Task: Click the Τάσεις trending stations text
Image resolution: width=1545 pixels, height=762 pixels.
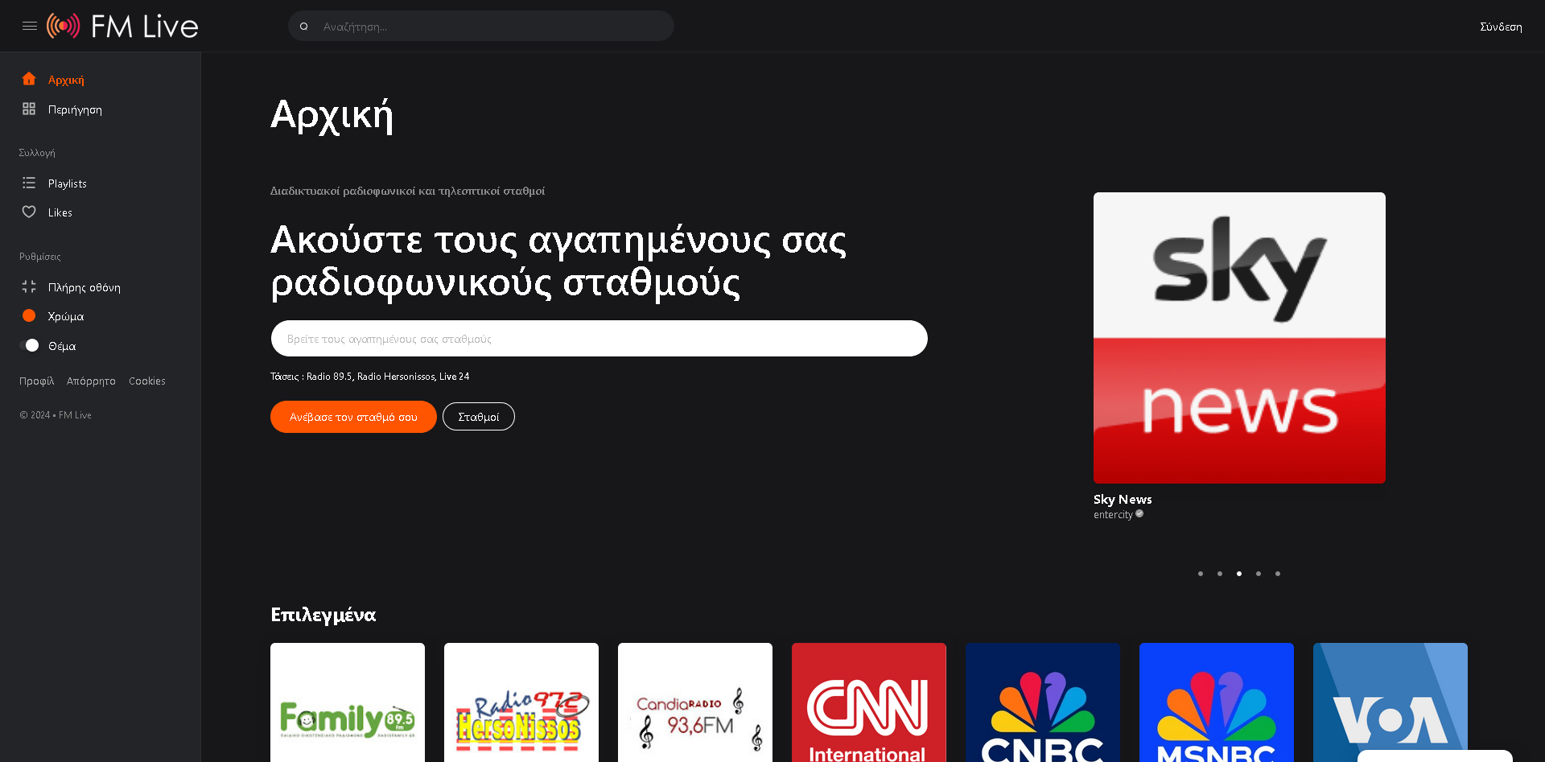Action: coord(370,377)
